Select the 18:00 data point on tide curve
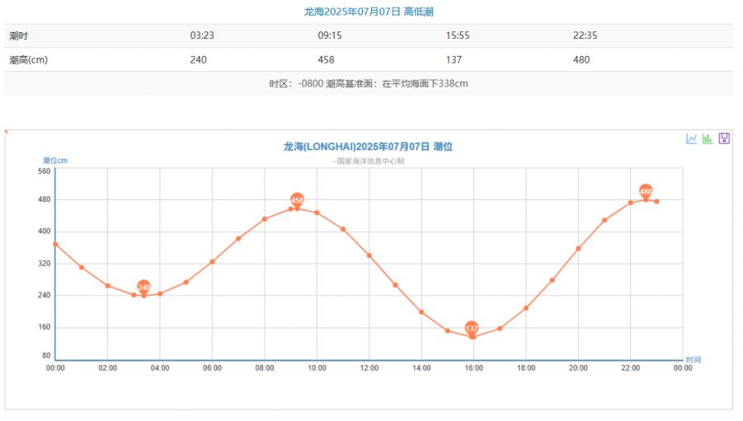The height and width of the screenshot is (421, 743). tap(525, 308)
